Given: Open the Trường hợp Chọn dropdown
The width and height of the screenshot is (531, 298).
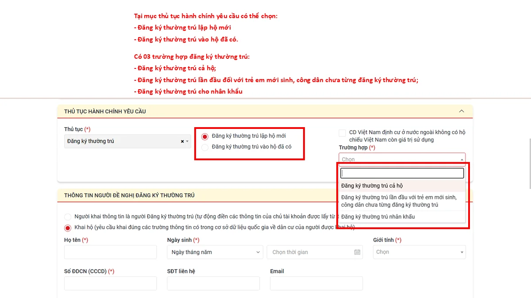Looking at the screenshot, I should 402,159.
